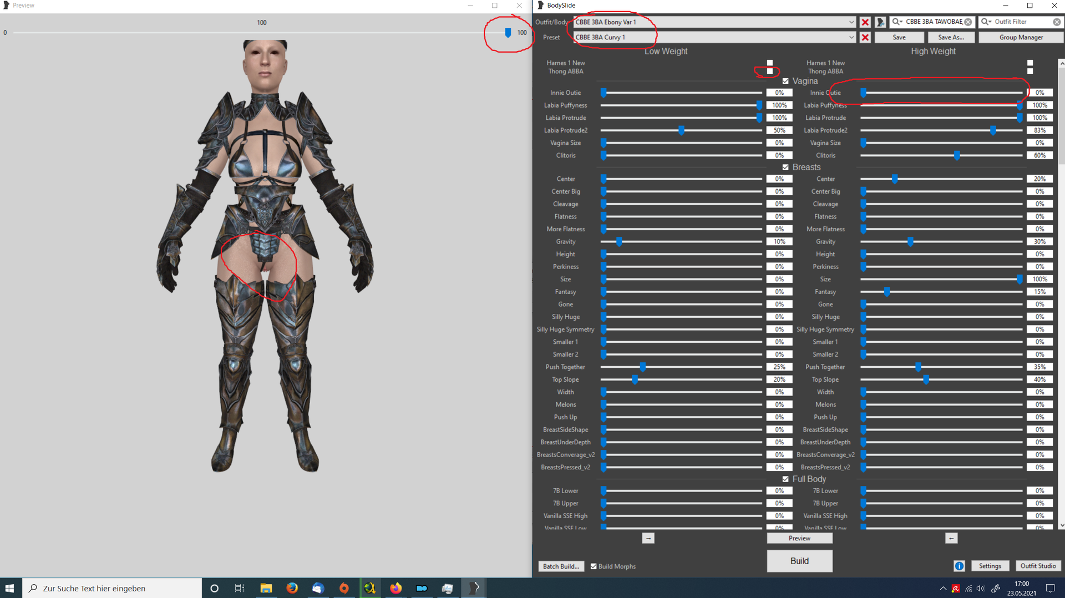Delete the CBBE 3BA Curvy 1 preset
The height and width of the screenshot is (598, 1065).
click(865, 37)
